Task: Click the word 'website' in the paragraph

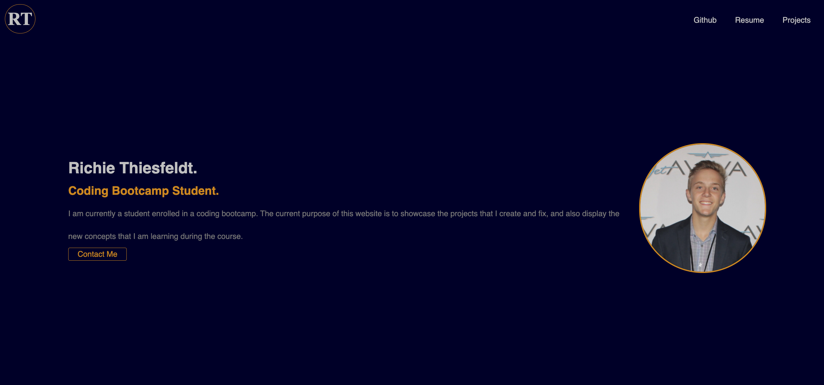Action: click(368, 214)
